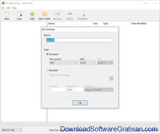Open the File system dropdown showing UDF
Viewport: 160px width, 134px height.
click(64, 63)
